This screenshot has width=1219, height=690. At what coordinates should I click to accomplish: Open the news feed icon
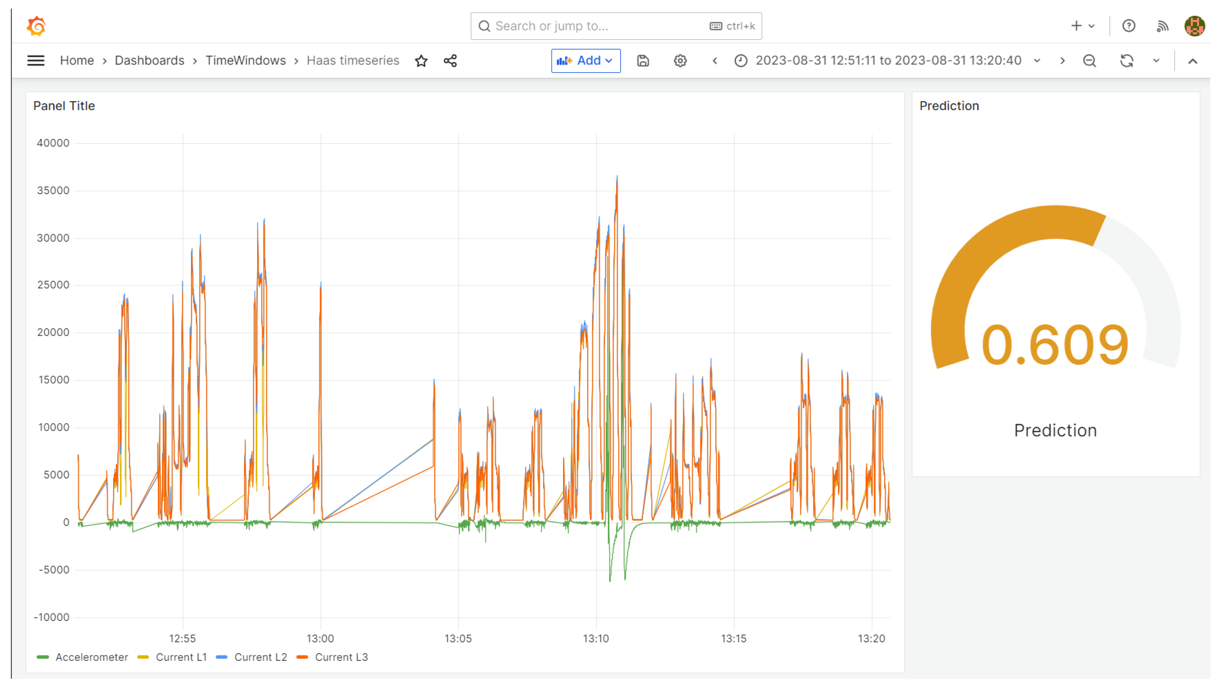pyautogui.click(x=1162, y=26)
